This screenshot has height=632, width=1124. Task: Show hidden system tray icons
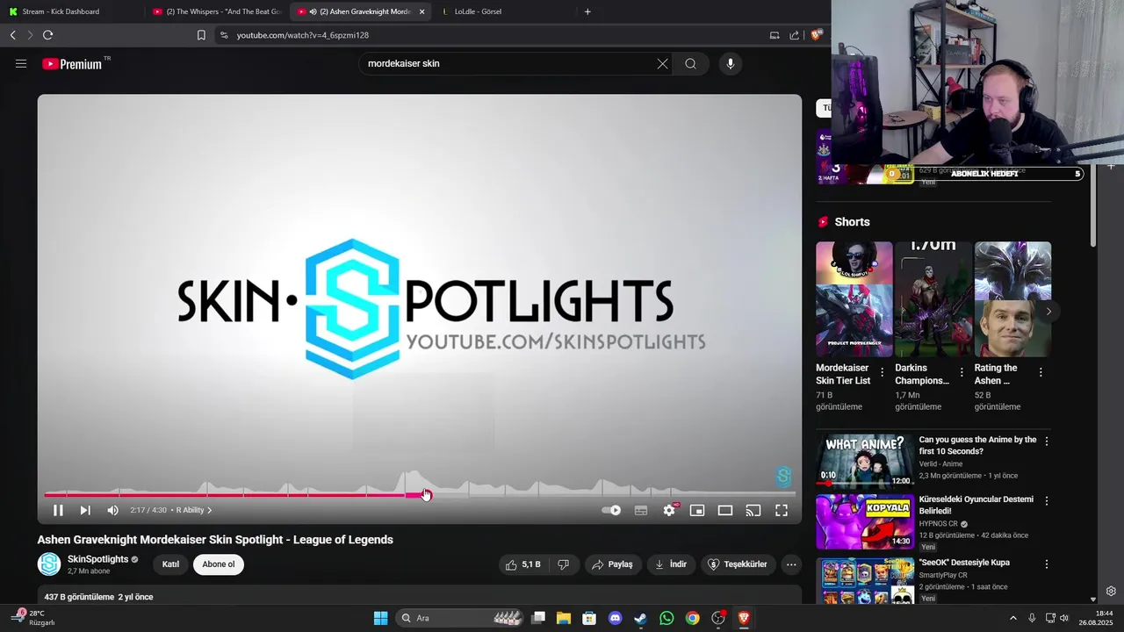click(x=1012, y=618)
